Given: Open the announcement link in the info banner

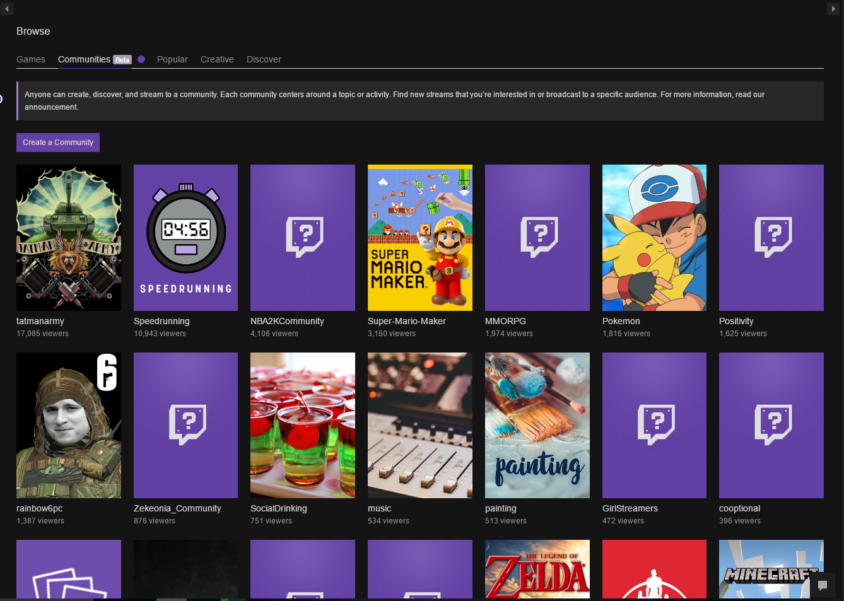Looking at the screenshot, I should point(51,107).
